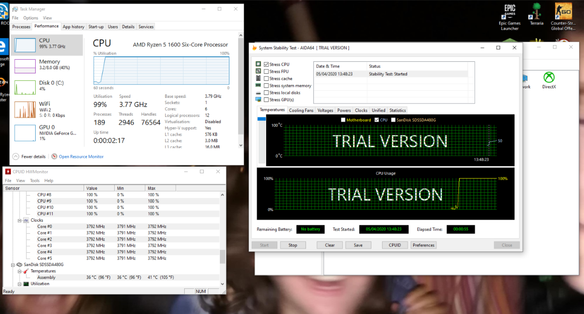Click the GPU monitor icon in AIDA64
Viewport: 584px width, 314px height.
258,100
